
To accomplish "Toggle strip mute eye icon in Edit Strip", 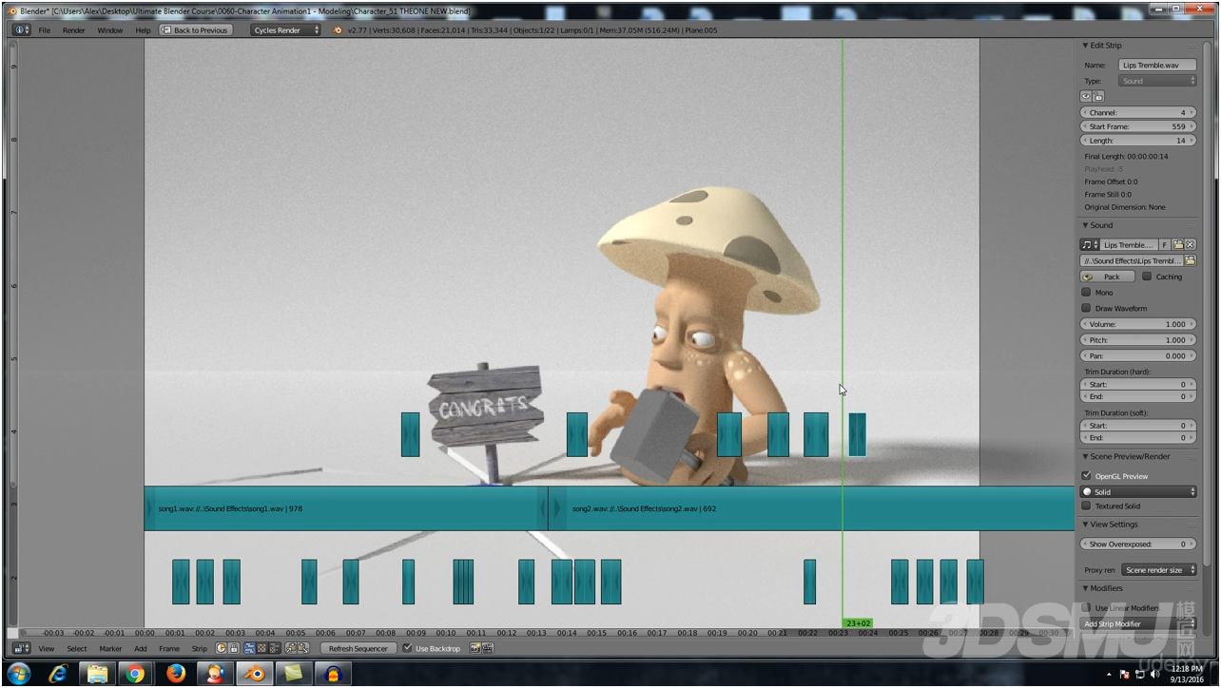I will pos(1086,96).
